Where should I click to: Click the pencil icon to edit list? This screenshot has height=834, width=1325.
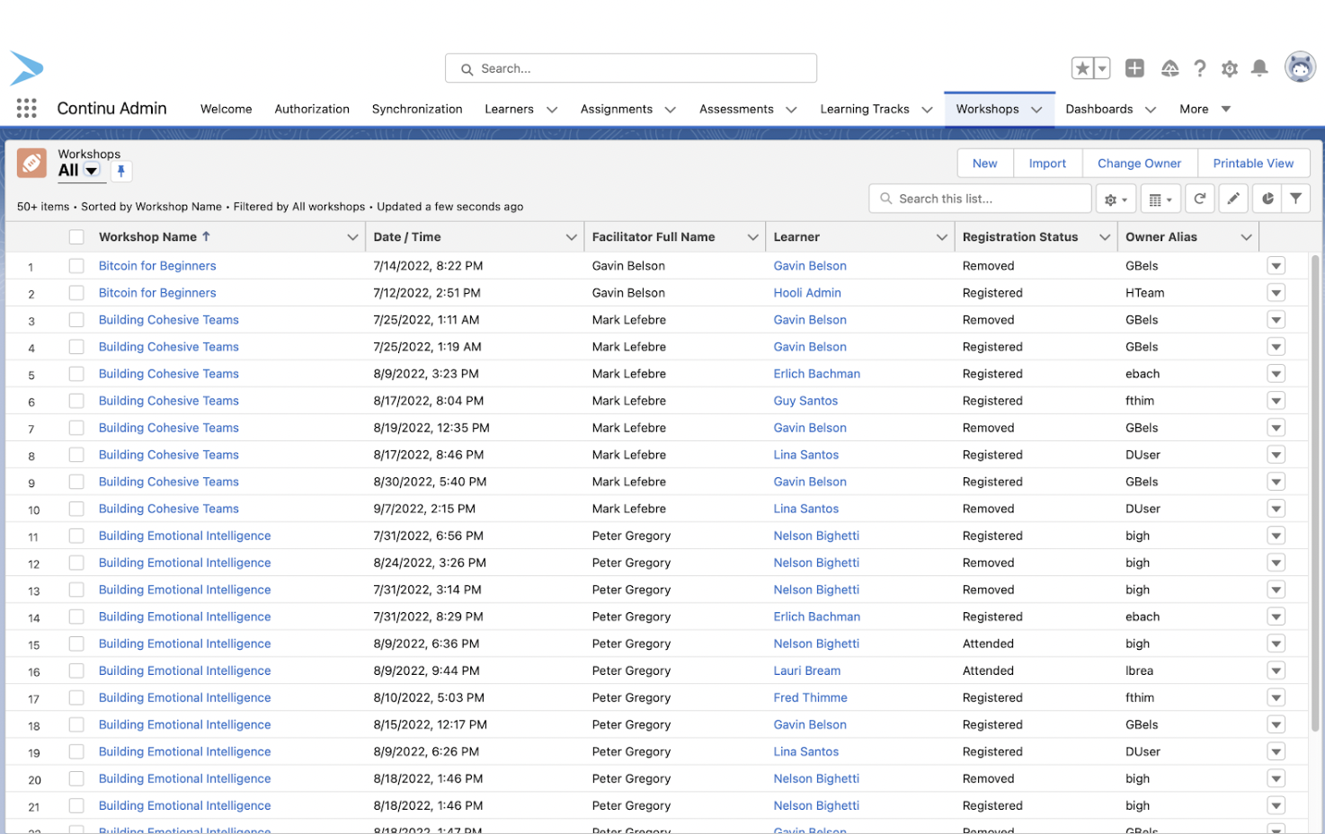click(1232, 198)
